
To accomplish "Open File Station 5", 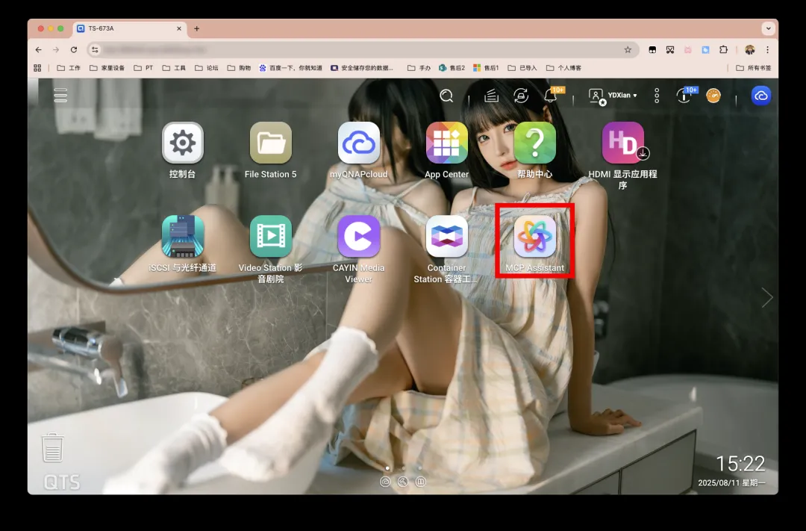I will click(x=270, y=143).
